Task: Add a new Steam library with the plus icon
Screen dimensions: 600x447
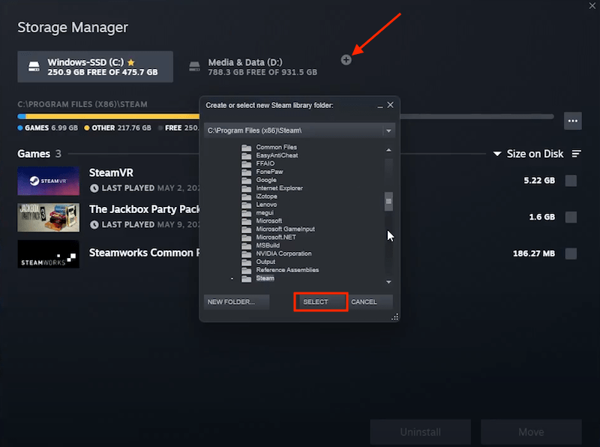Action: pos(346,59)
